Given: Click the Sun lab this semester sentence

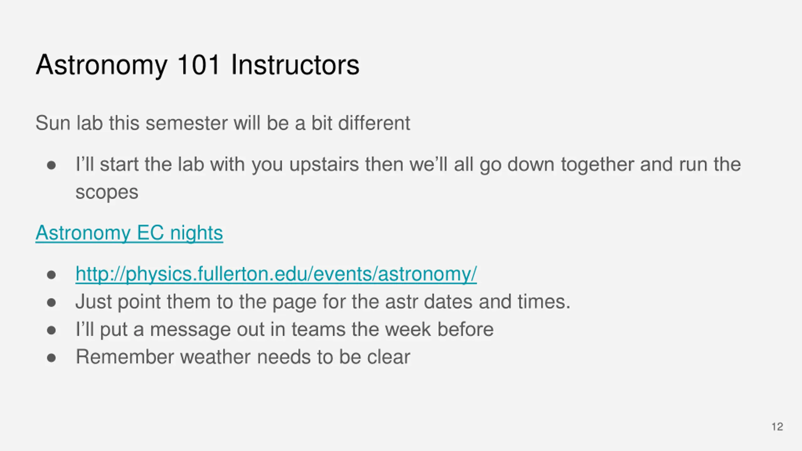Looking at the screenshot, I should click(x=223, y=123).
